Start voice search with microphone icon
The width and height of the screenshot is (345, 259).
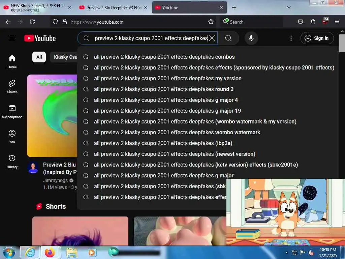click(x=251, y=38)
